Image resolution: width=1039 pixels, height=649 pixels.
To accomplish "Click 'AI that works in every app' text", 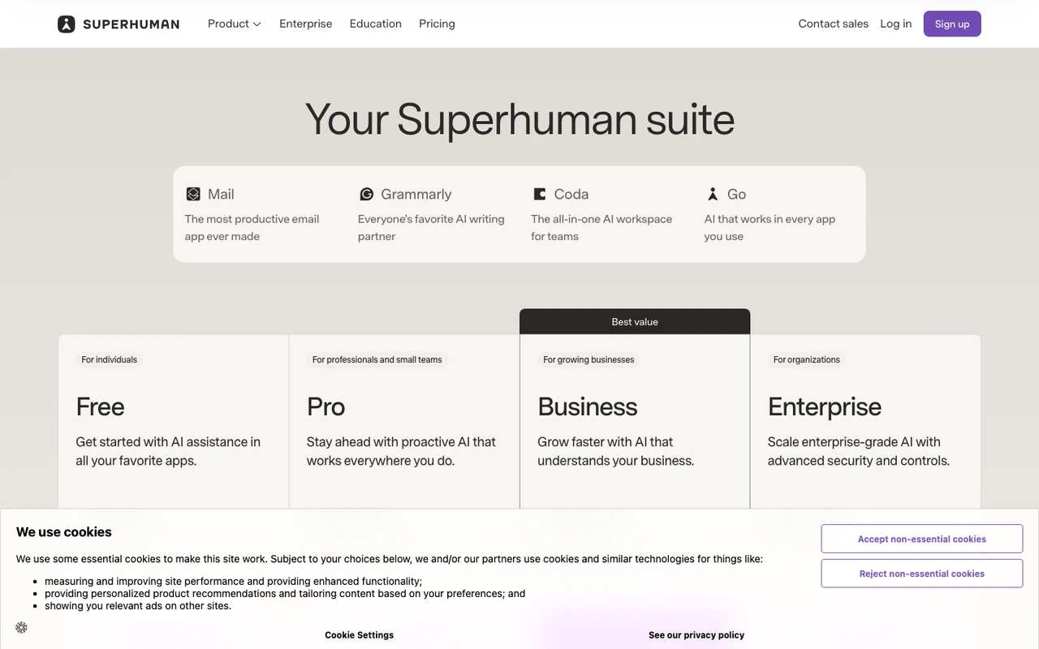I will pyautogui.click(x=770, y=228).
